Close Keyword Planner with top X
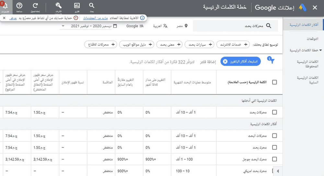 coord(315,8)
